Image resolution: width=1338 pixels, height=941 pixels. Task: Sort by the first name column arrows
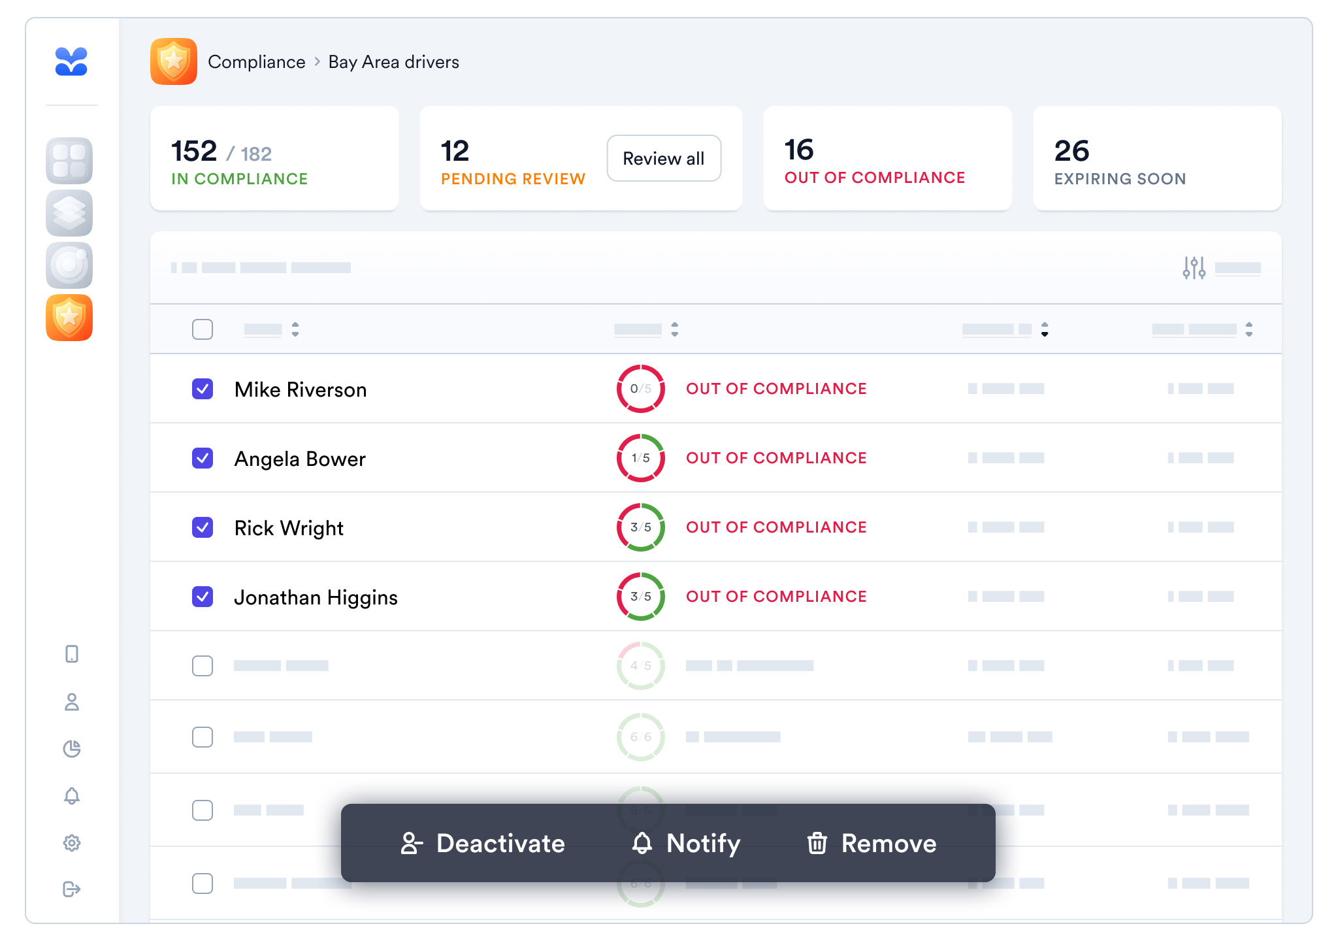(x=295, y=329)
